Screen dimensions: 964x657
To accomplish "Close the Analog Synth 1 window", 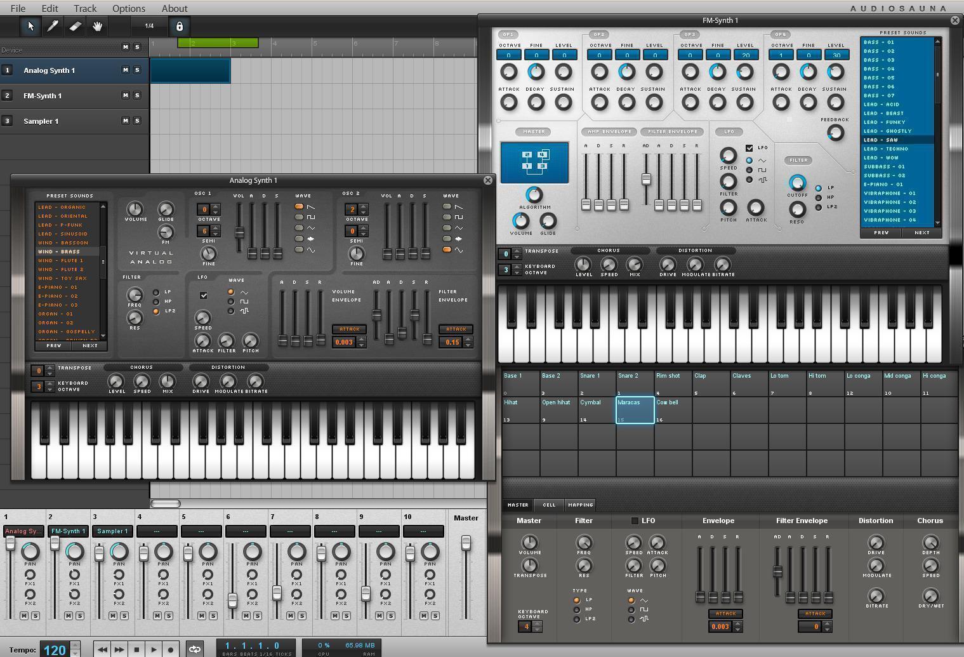I will pyautogui.click(x=488, y=180).
